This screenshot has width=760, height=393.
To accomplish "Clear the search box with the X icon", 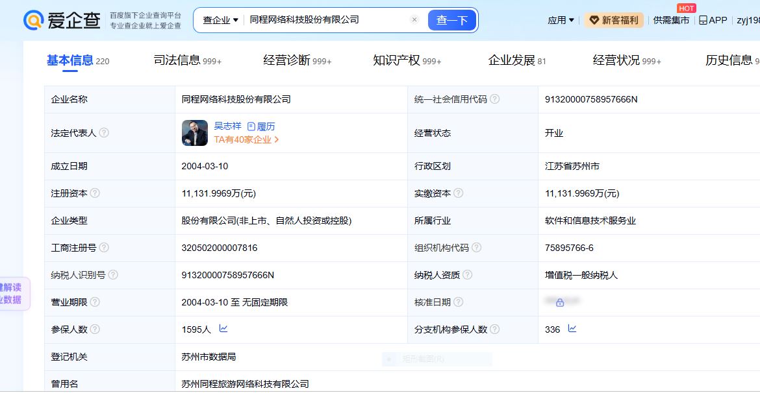I will pos(414,20).
